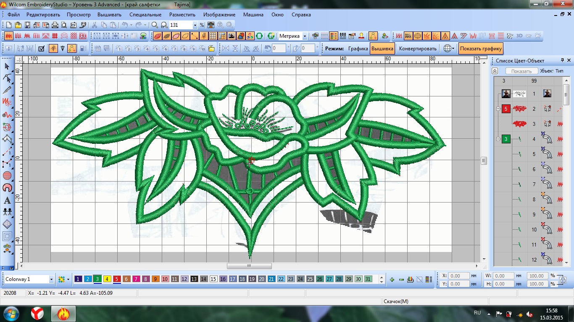
Task: Click the Print icon in toolbar
Action: point(55,25)
